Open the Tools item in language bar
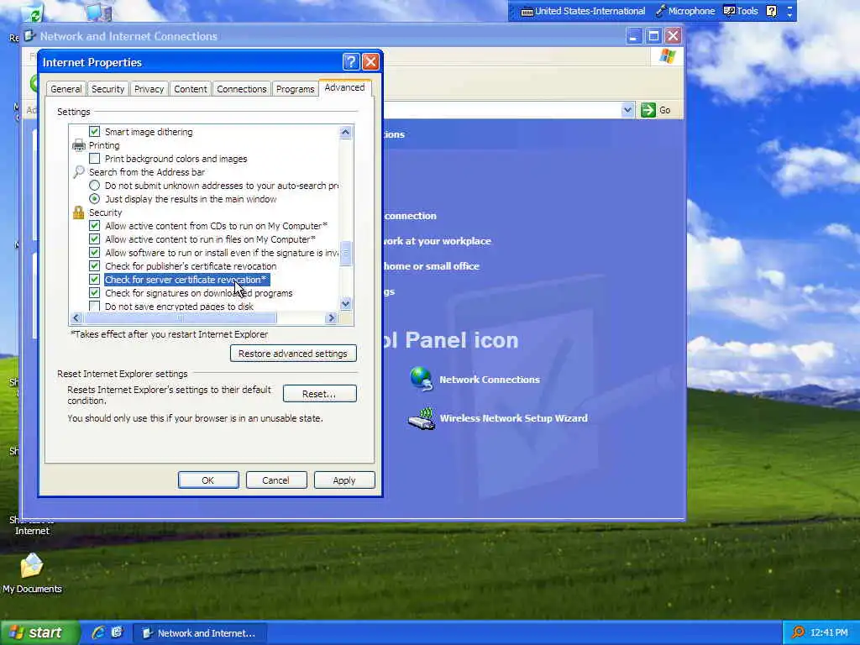This screenshot has width=860, height=645. click(x=741, y=11)
